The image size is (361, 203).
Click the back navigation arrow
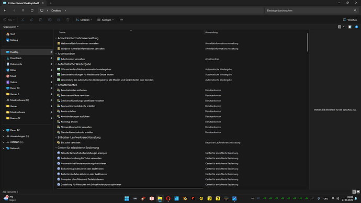5,10
